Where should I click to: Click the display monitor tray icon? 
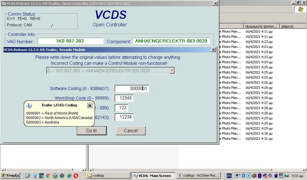tap(281, 175)
